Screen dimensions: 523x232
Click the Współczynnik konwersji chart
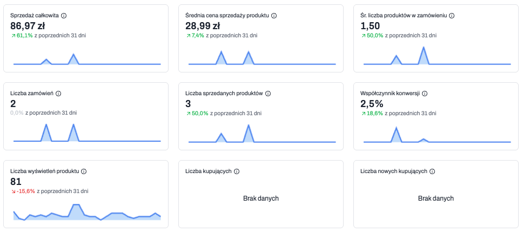click(x=437, y=135)
